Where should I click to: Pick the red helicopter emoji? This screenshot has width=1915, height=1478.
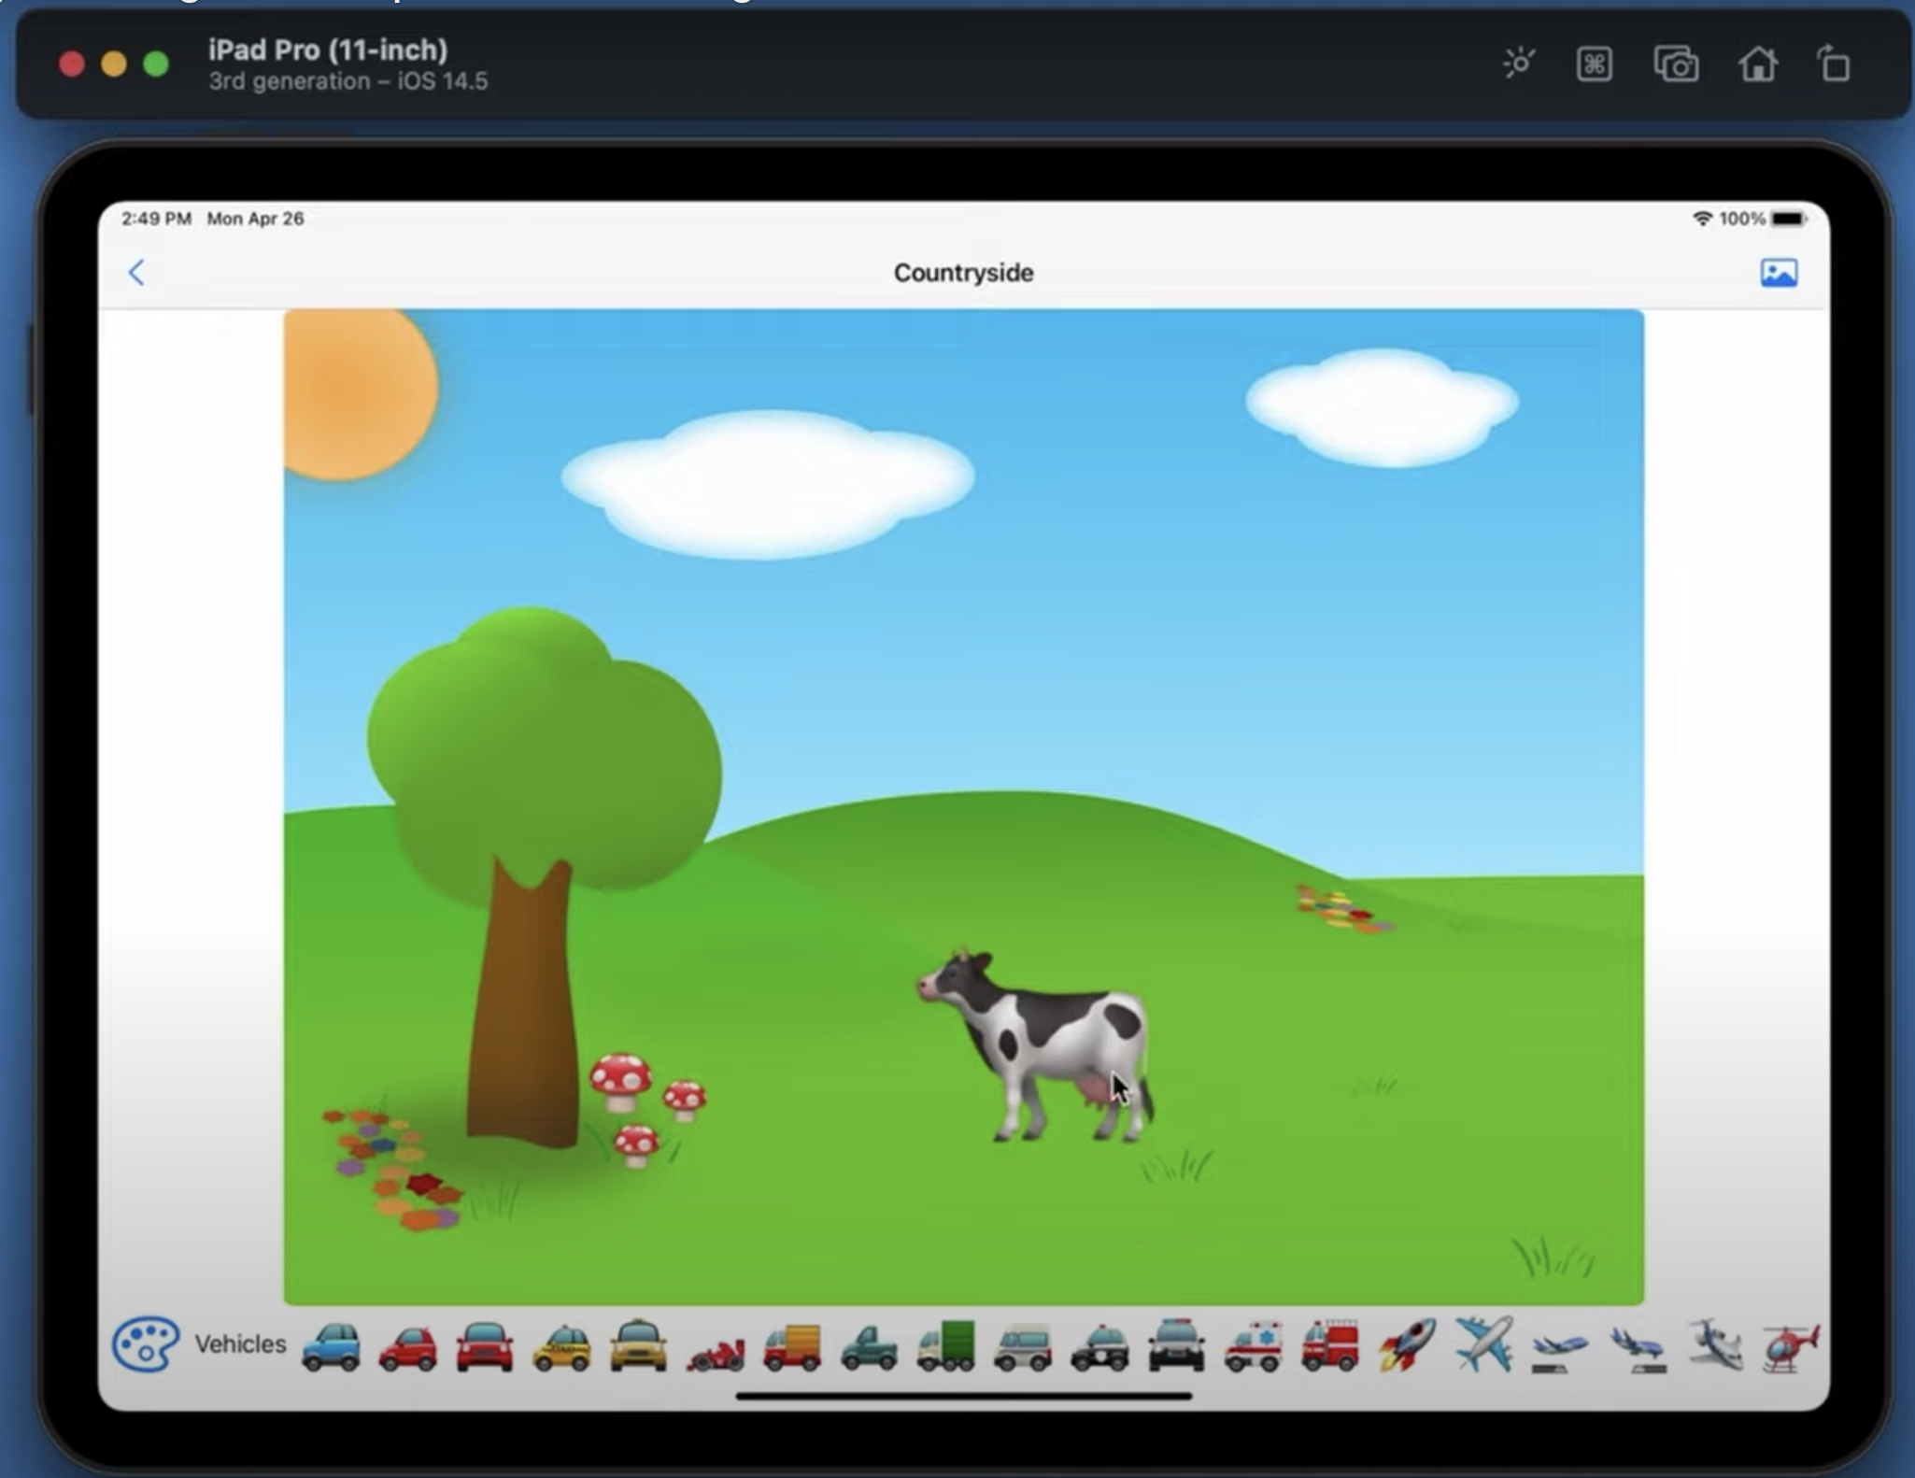click(1789, 1347)
